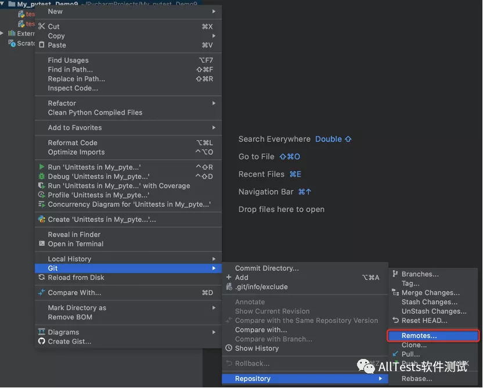
Task: Click the .git/info/exclude file icon
Action: pos(229,286)
